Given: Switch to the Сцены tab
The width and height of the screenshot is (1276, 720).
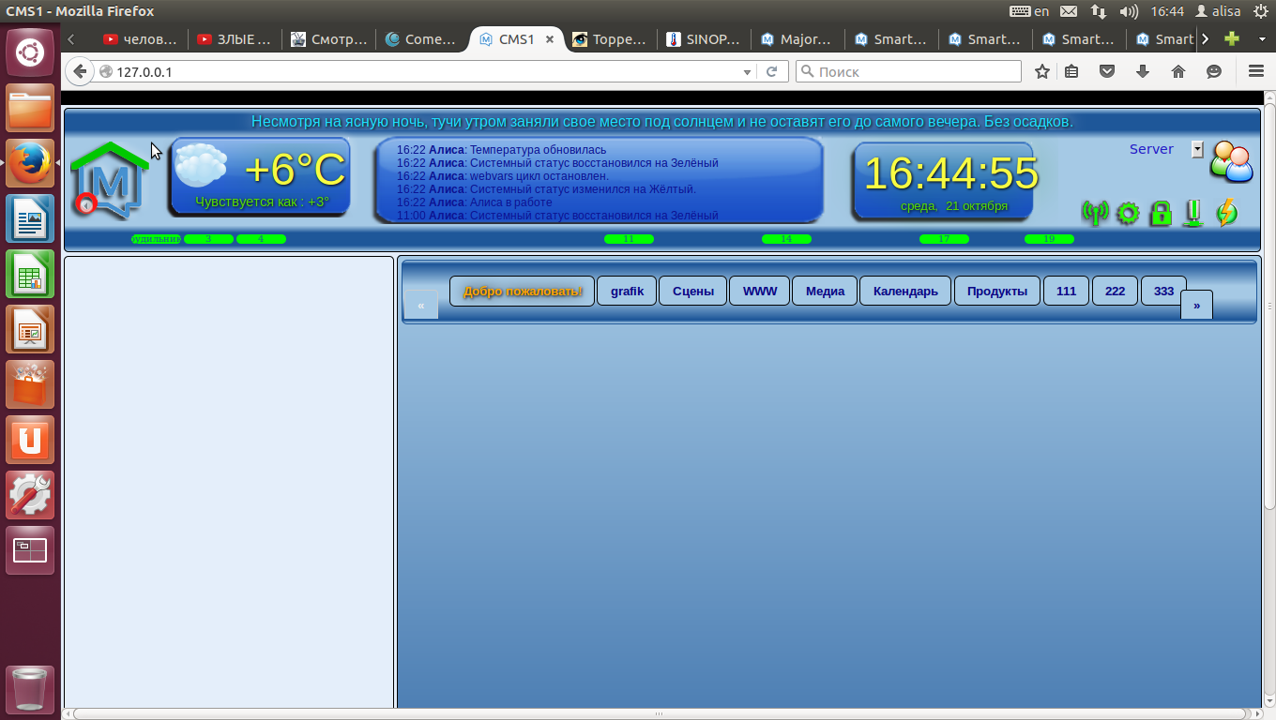Looking at the screenshot, I should coord(693,291).
